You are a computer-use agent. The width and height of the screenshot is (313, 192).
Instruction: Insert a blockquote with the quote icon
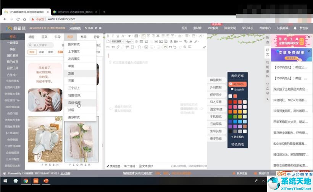(x=113, y=47)
